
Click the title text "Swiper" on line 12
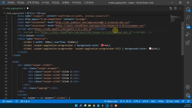tap(30, 35)
